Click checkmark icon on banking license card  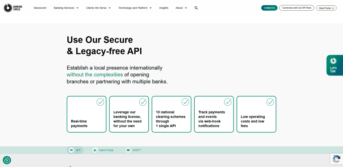tap(143, 102)
